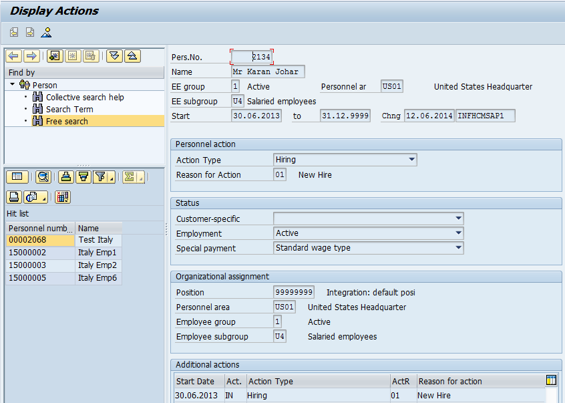Click the Pers.No. input field
565x403 pixels.
[x=252, y=57]
